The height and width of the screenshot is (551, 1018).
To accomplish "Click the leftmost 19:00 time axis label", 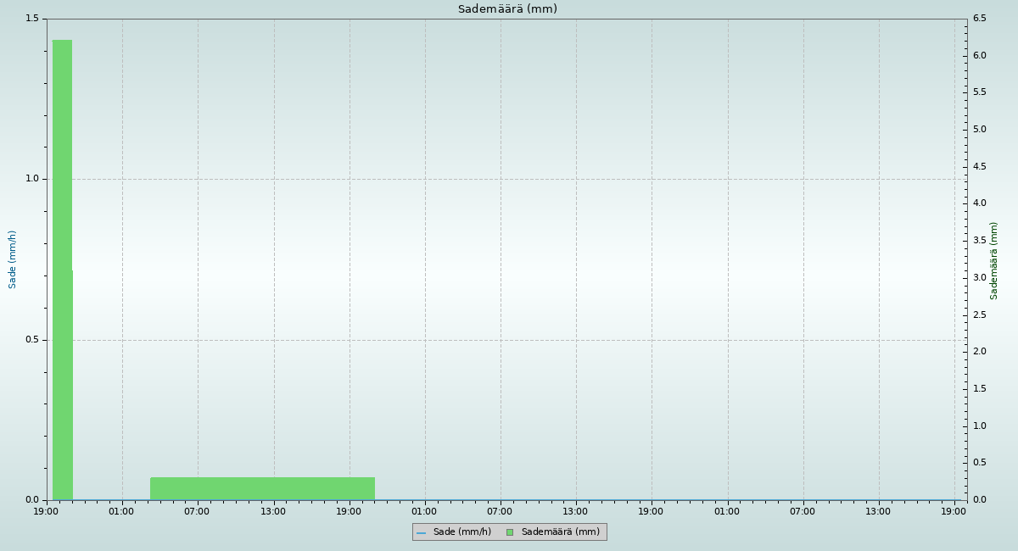I will 46,511.
